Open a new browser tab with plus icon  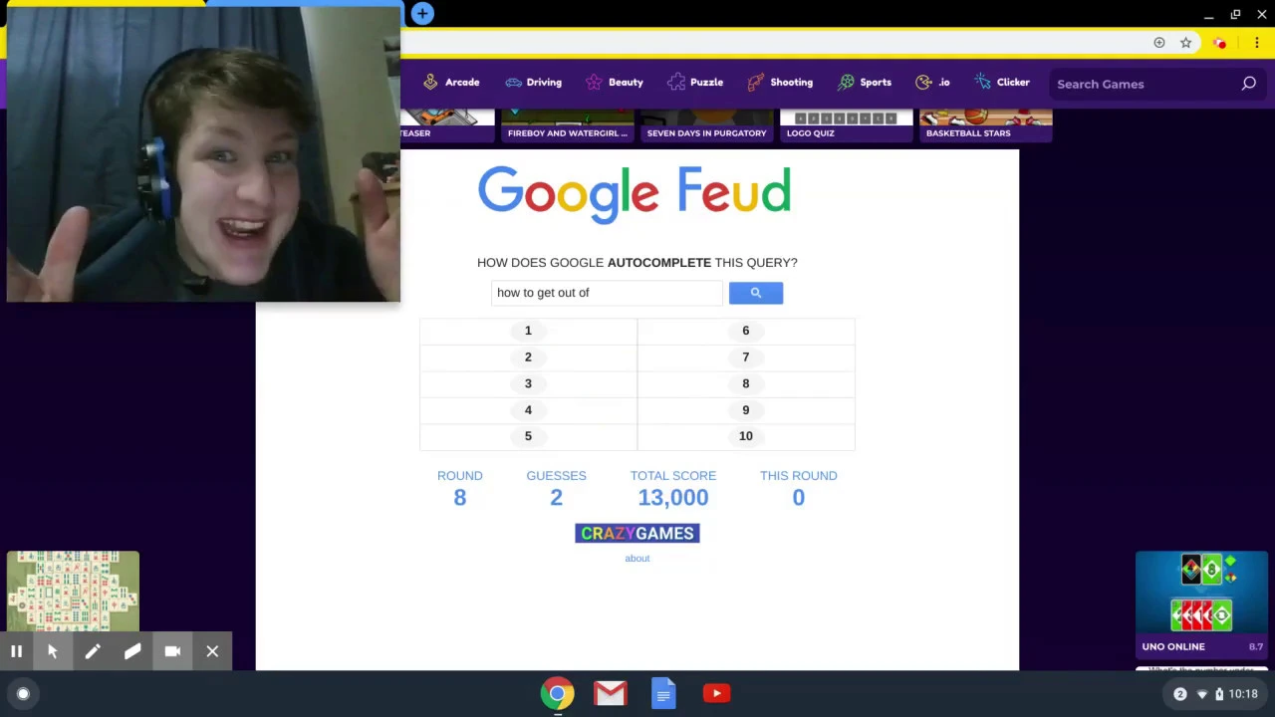pos(422,13)
